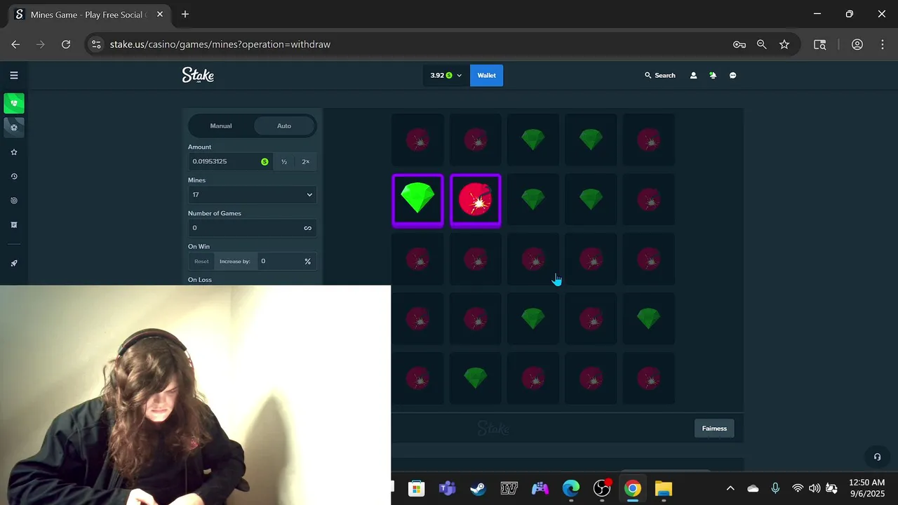
Task: Open the Sports ball icon in sidebar
Action: (14, 128)
